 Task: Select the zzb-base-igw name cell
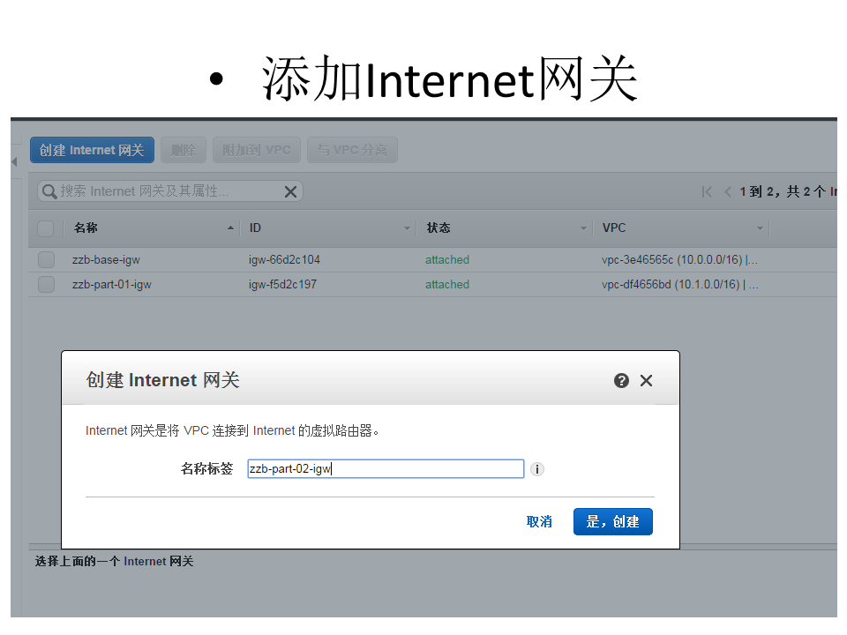click(106, 259)
